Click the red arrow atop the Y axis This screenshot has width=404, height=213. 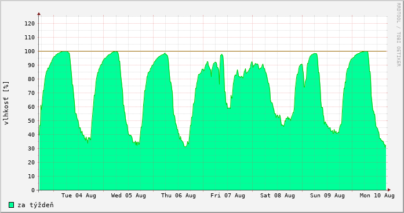[x=39, y=14]
